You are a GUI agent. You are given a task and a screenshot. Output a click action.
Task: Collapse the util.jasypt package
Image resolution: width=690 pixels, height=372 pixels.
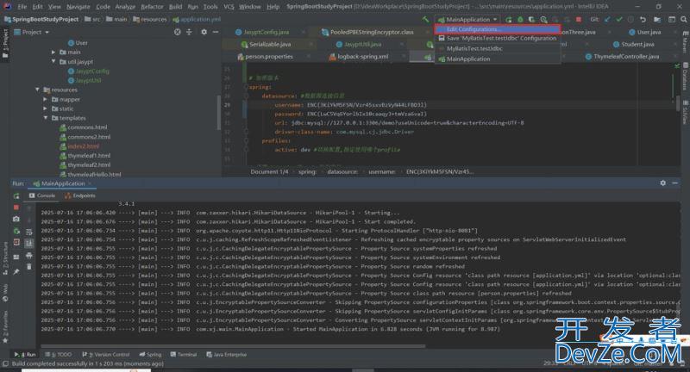pos(53,61)
